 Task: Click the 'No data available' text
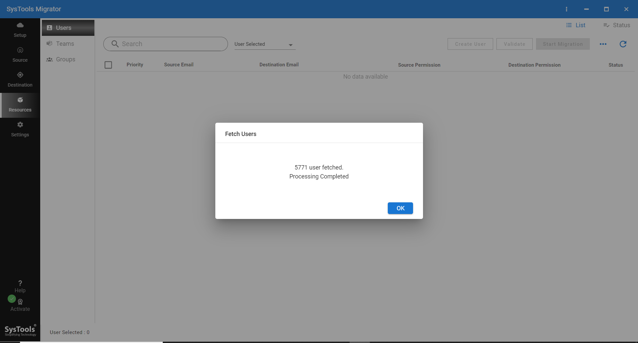tap(366, 77)
